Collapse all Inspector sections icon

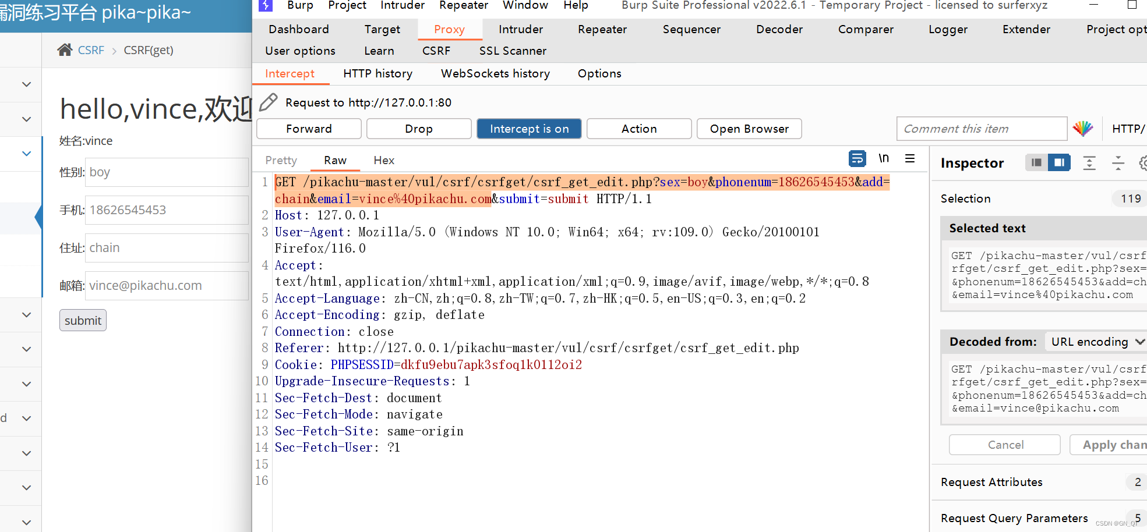[x=1118, y=163]
